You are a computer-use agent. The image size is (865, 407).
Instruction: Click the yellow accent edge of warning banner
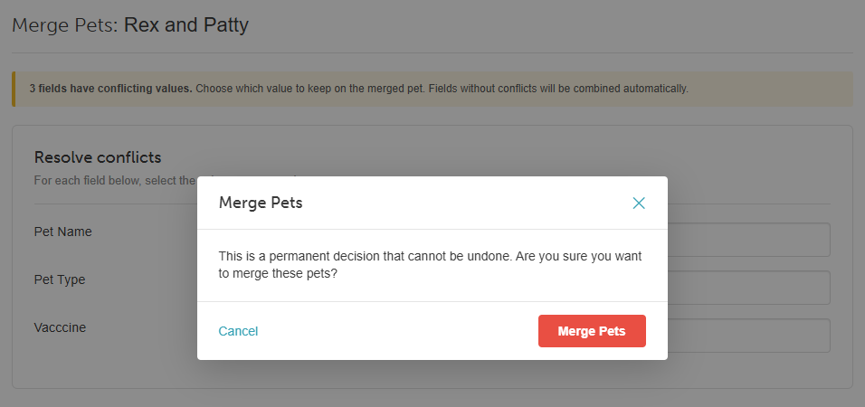coord(14,89)
